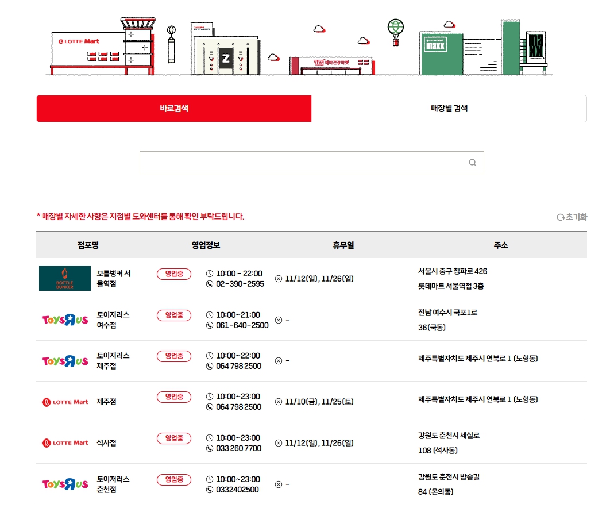Click the search magnifier icon

[x=472, y=163]
